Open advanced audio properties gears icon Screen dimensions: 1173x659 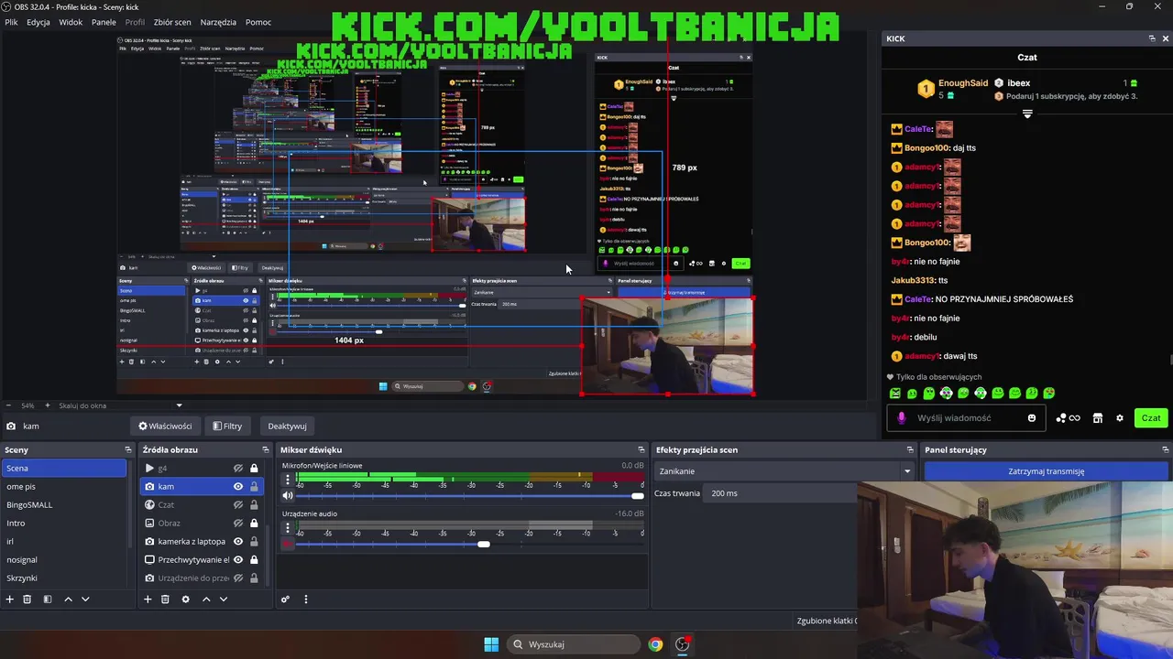(x=285, y=600)
